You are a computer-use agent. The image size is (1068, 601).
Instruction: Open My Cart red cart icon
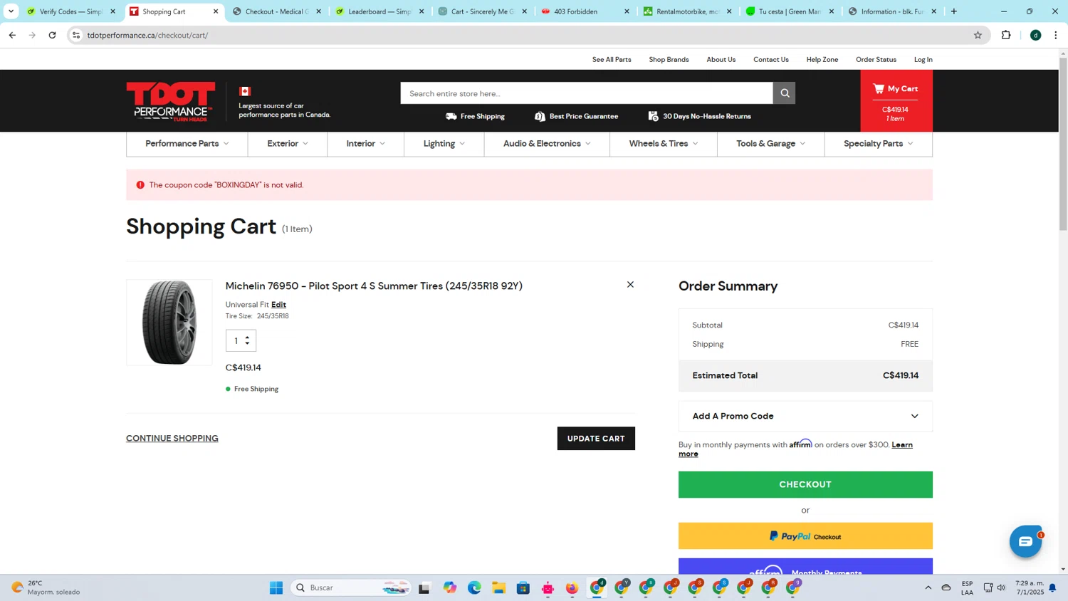[879, 89]
